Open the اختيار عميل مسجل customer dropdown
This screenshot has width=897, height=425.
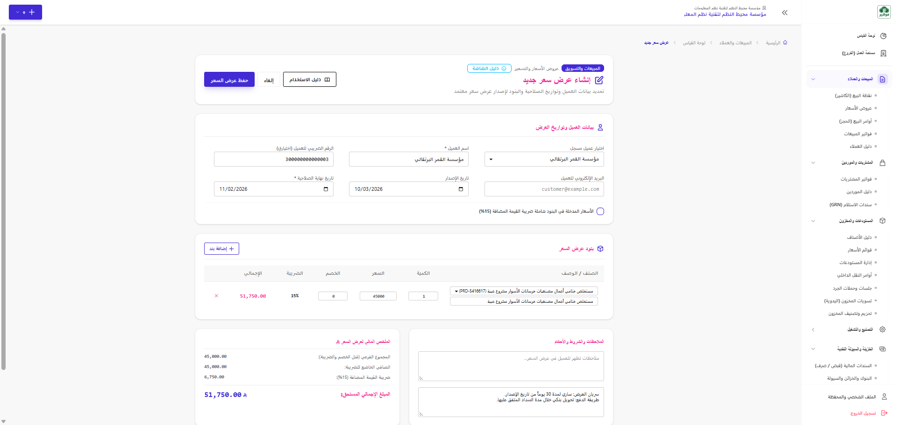click(x=544, y=159)
